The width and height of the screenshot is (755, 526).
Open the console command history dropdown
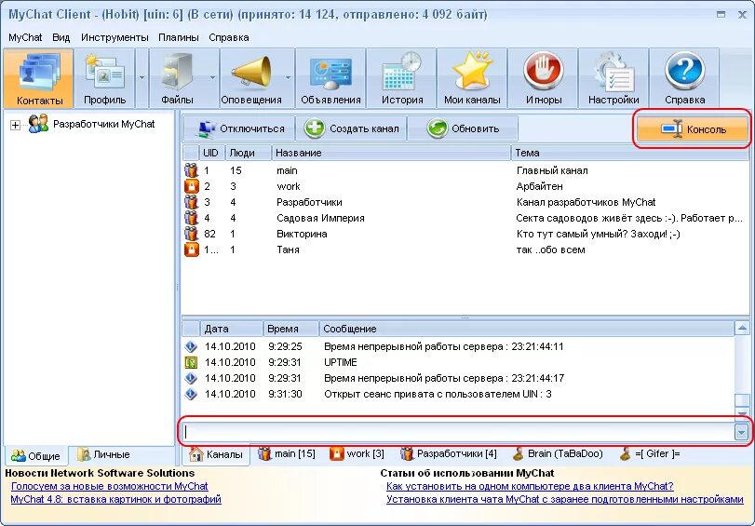coord(742,432)
